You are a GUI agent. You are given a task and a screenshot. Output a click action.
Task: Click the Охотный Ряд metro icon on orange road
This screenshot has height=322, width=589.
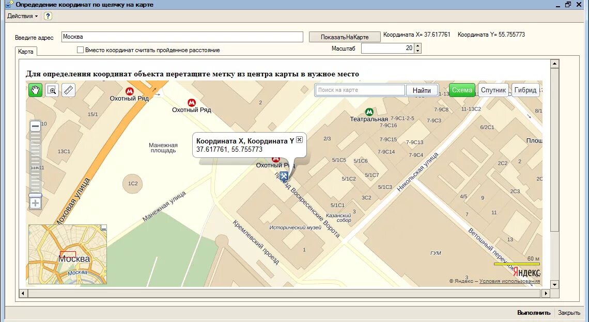click(130, 91)
